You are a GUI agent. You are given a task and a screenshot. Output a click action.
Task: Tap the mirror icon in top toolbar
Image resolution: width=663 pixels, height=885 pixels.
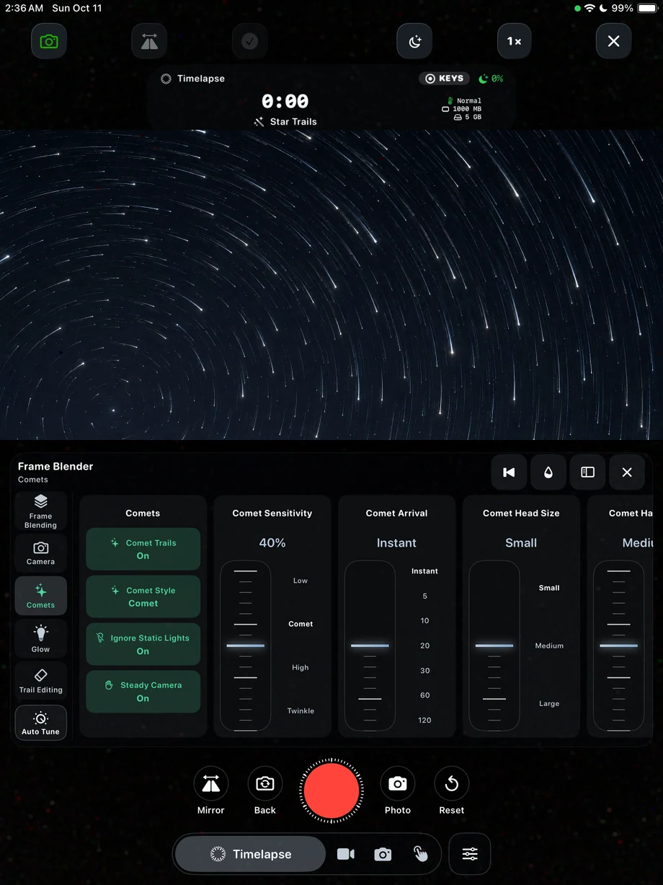pos(149,41)
